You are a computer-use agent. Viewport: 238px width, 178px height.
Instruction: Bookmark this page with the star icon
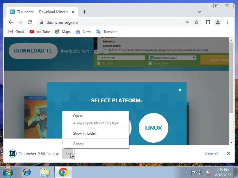tap(196, 23)
